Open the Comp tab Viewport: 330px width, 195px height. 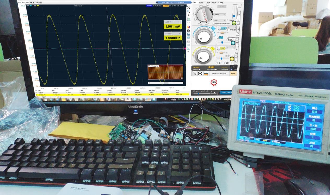click(x=221, y=2)
